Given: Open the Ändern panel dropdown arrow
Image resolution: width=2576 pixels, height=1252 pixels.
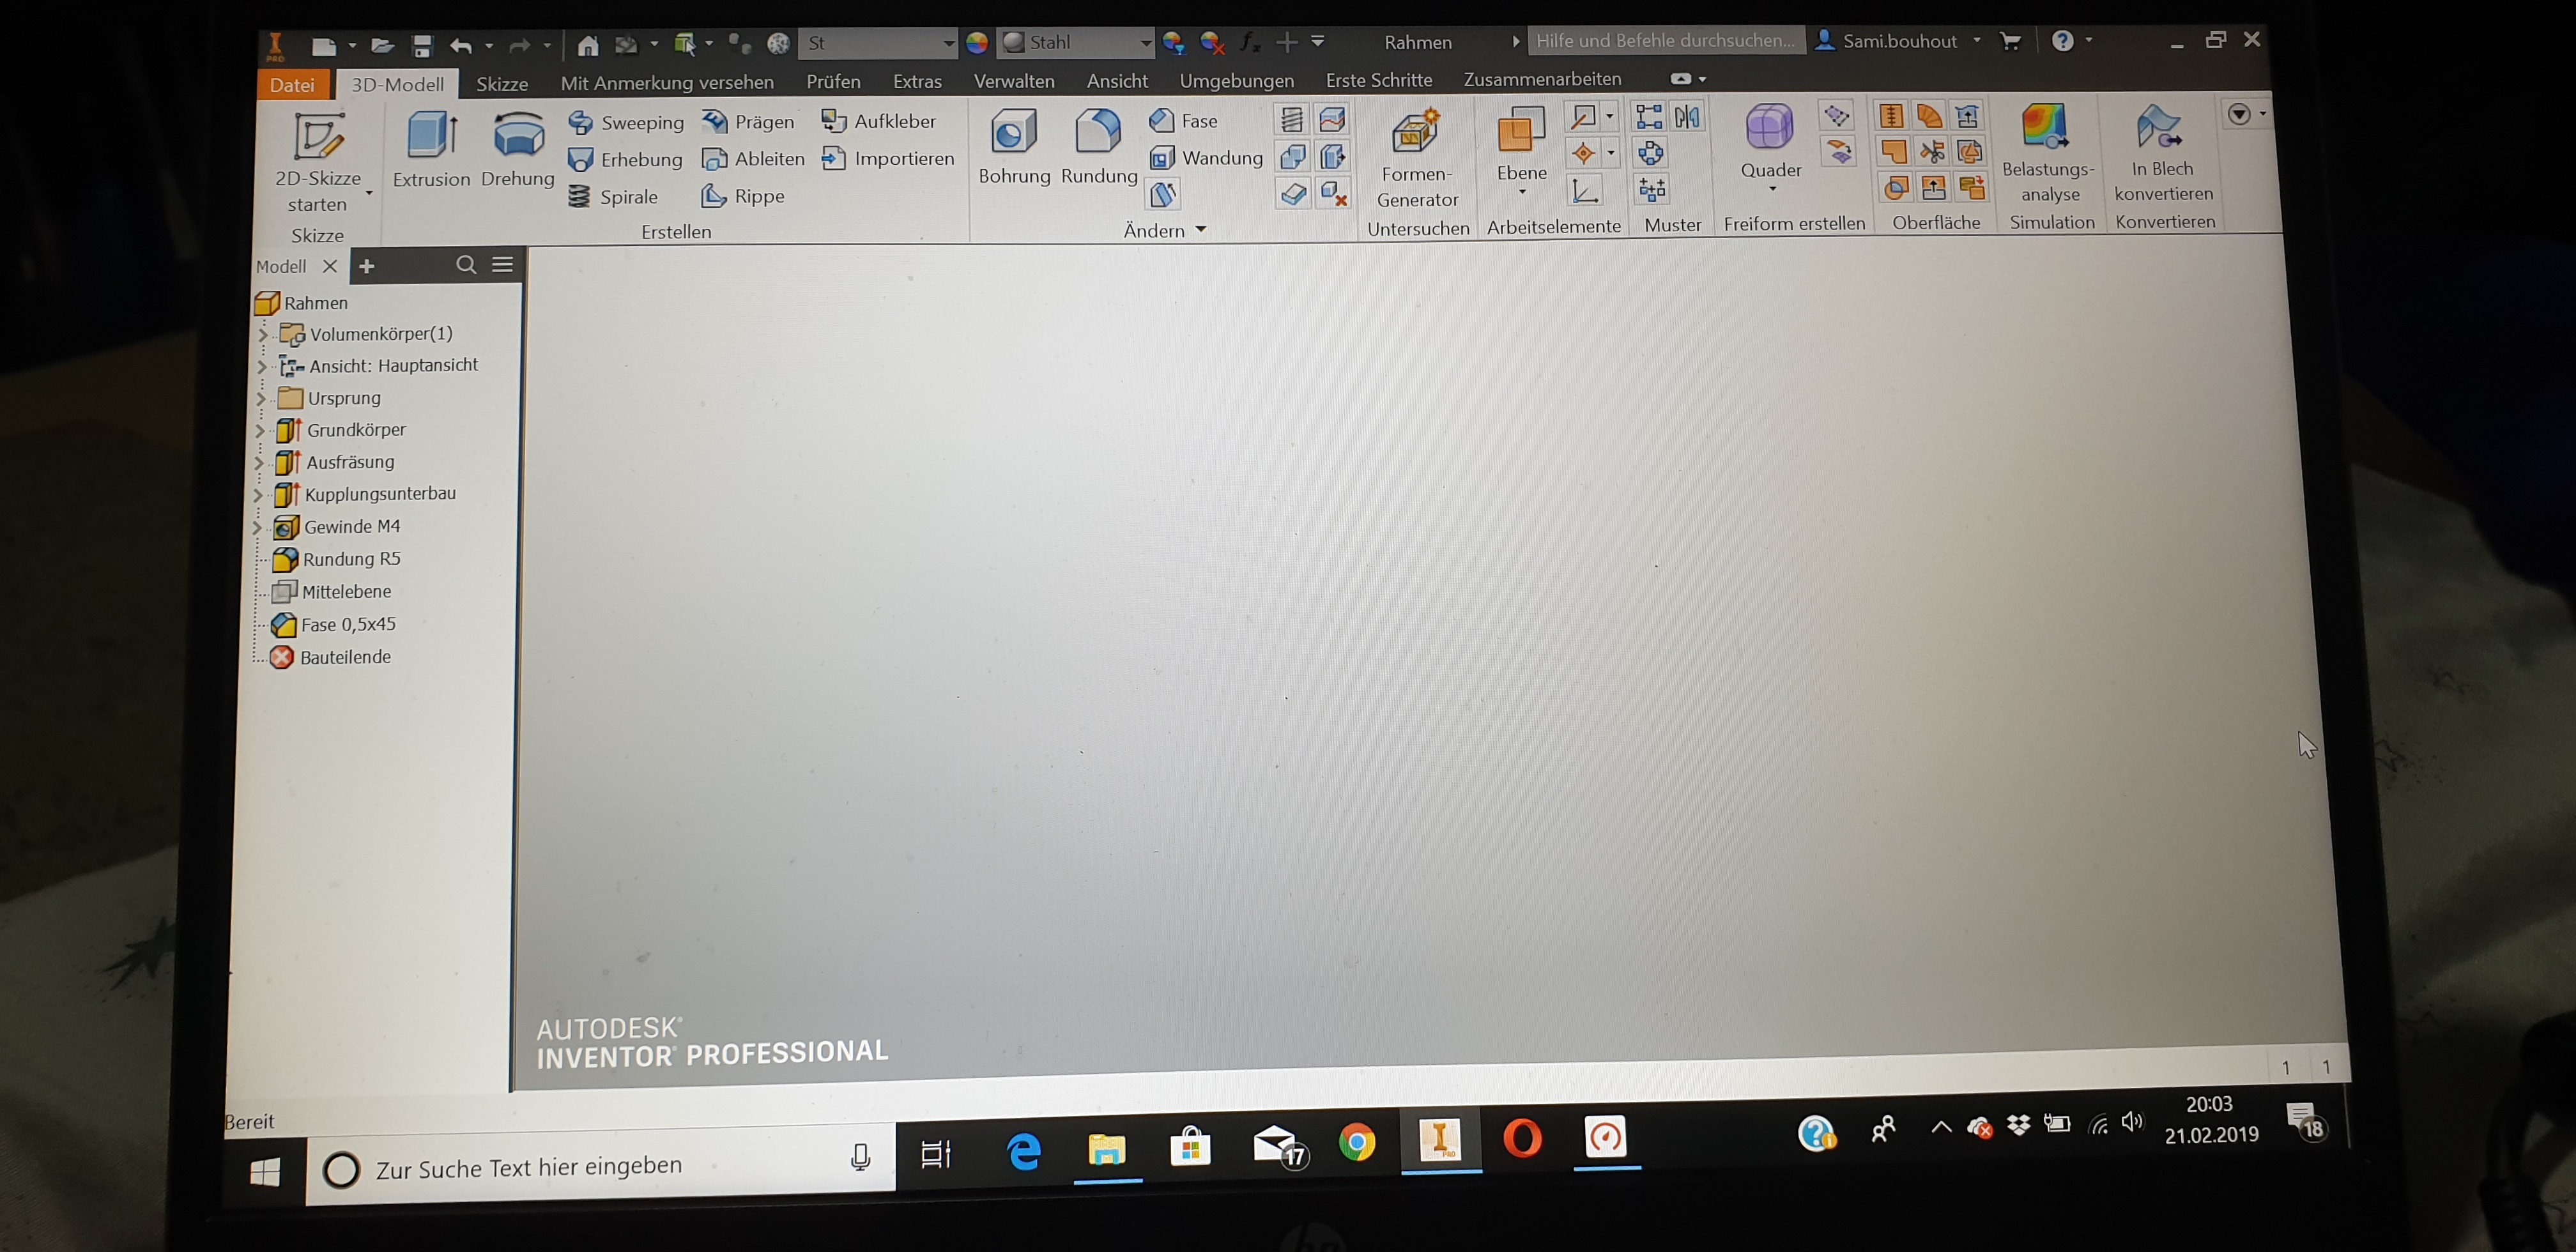Looking at the screenshot, I should coord(1201,230).
